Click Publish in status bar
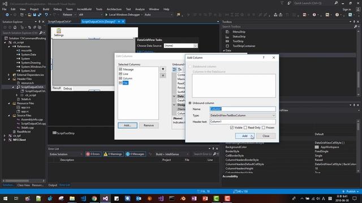The height and width of the screenshot is (203, 362). click(x=351, y=192)
